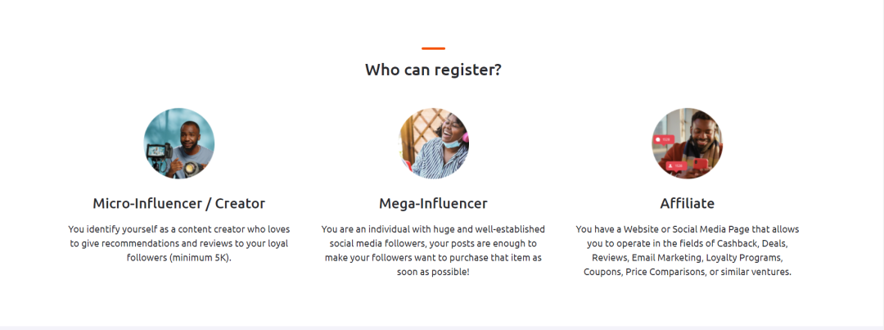The image size is (884, 330).
Task: Click the lower-left red follower badge in Affiliate photo
Action: click(674, 165)
